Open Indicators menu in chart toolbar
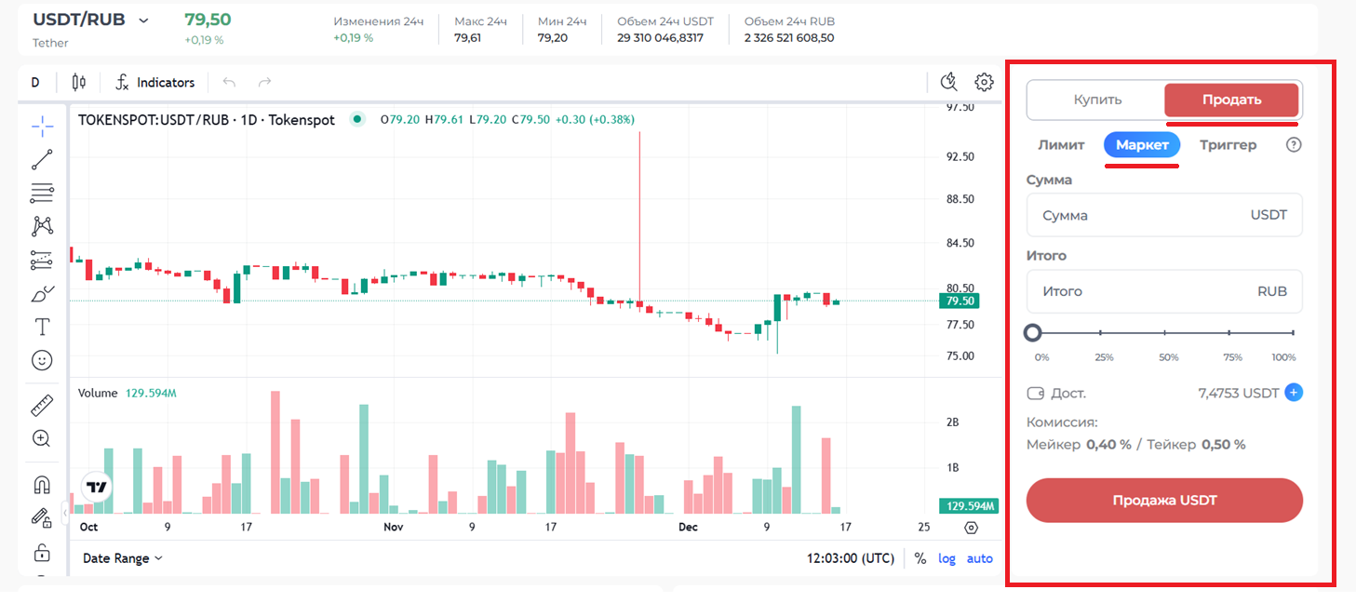1356x603 pixels. point(155,82)
